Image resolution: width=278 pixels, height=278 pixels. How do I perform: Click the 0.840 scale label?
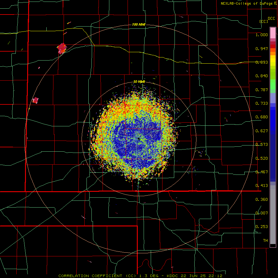[262, 76]
